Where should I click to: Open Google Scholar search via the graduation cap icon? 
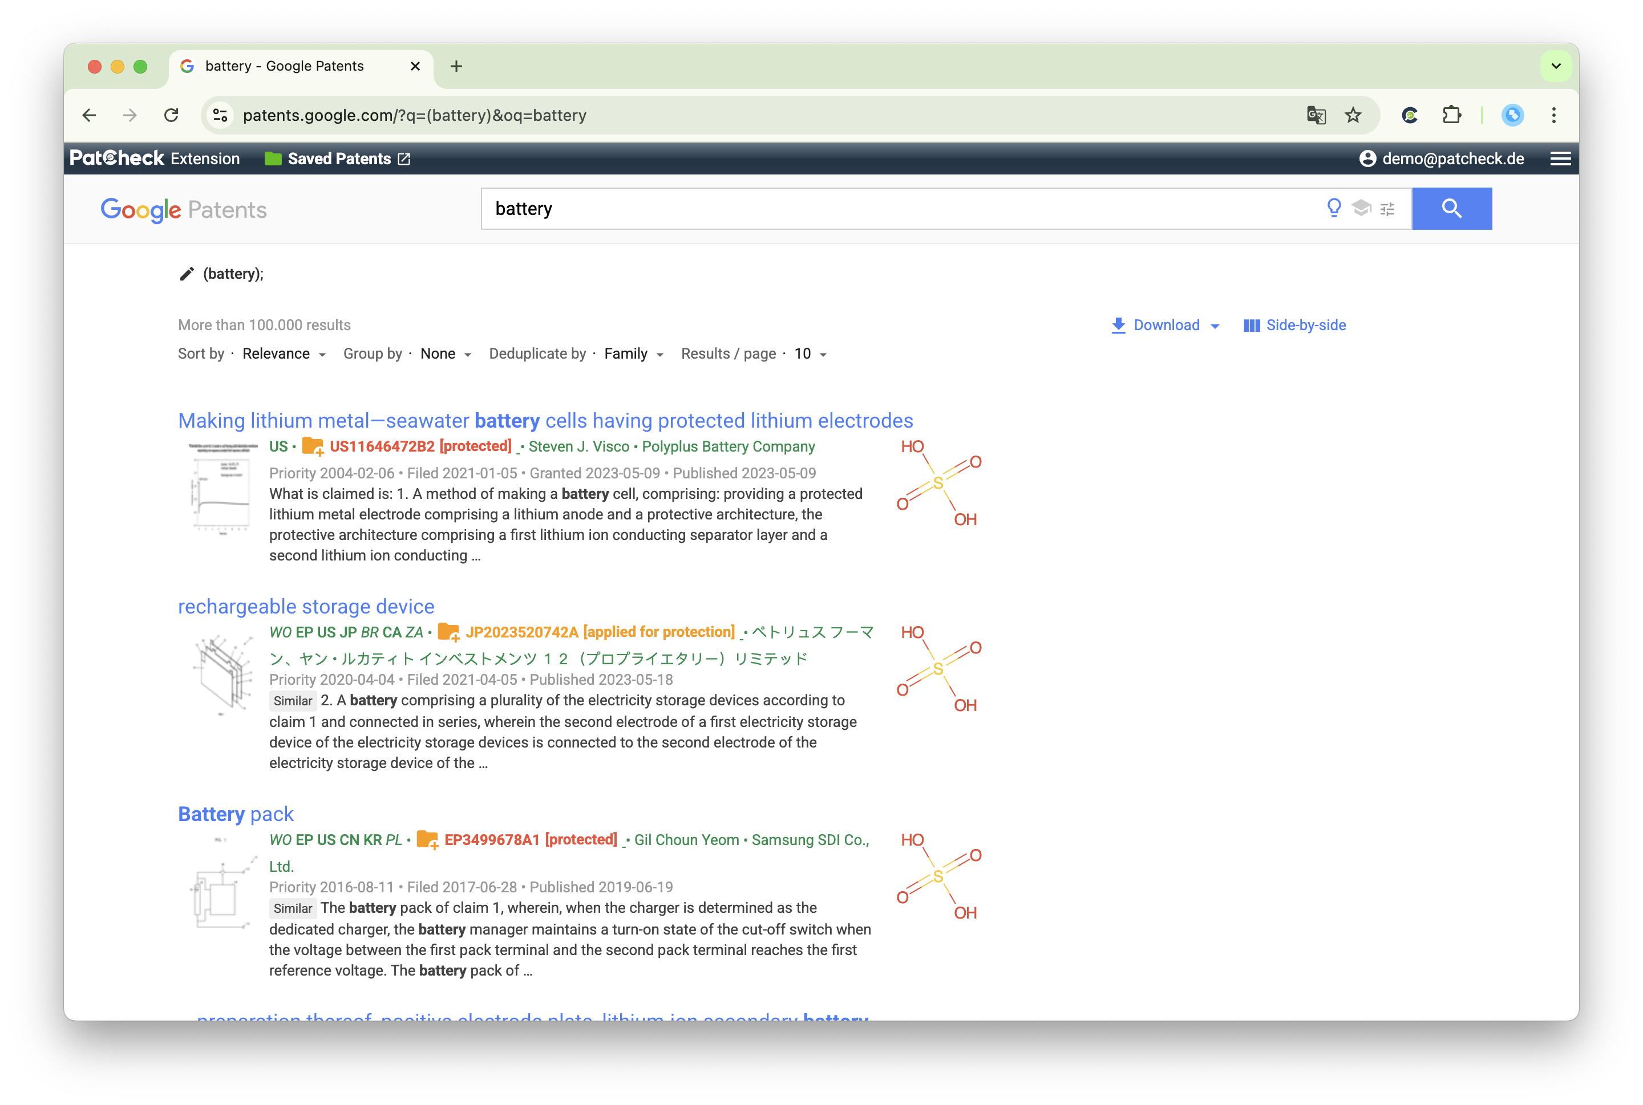1361,209
